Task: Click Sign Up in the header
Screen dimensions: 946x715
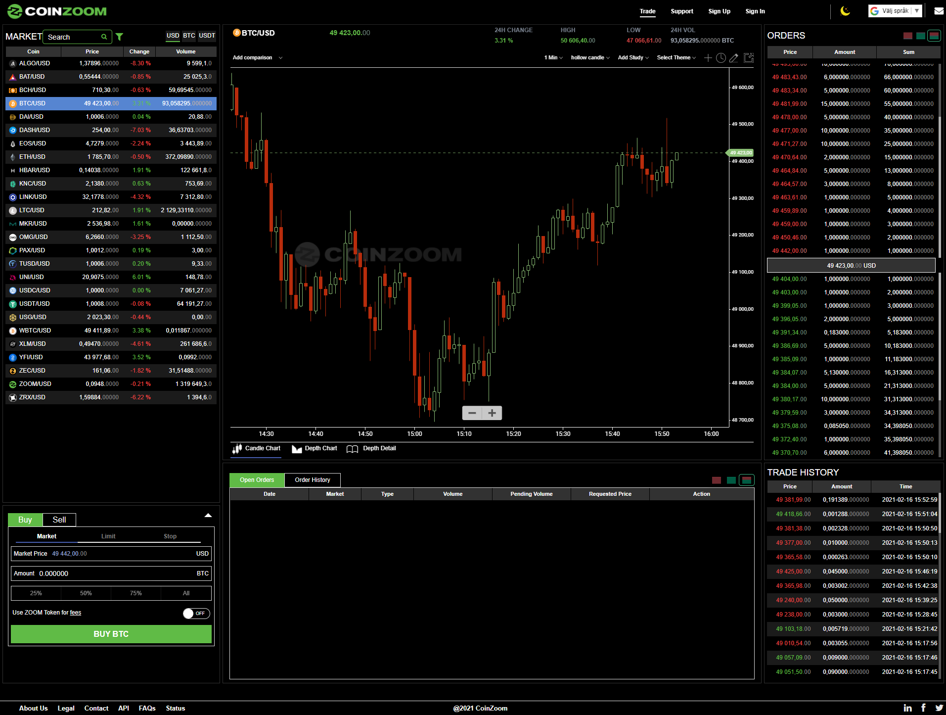Action: pos(719,11)
